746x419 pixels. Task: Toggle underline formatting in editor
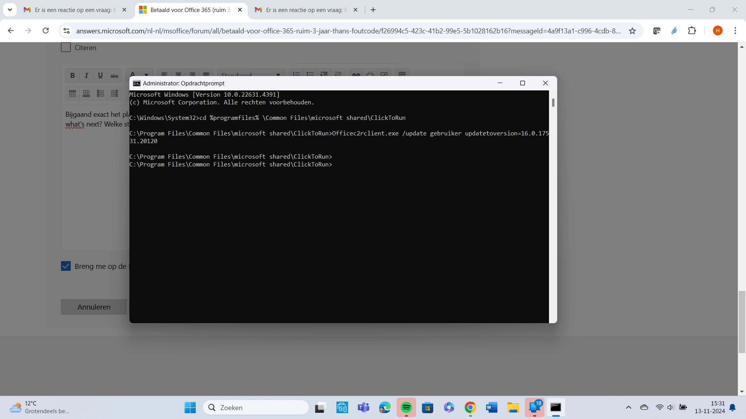100,76
